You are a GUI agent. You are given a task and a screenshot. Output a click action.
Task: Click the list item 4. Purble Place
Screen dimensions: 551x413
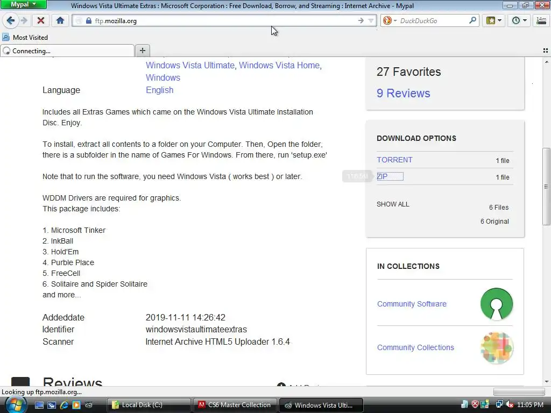click(68, 262)
